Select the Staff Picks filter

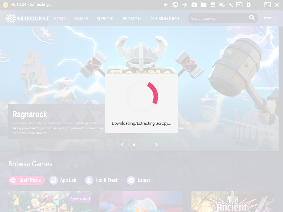(x=26, y=180)
